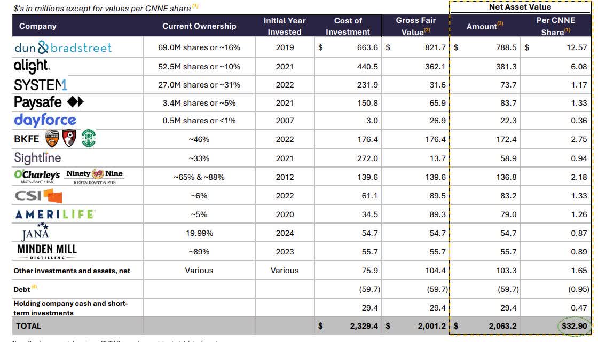Click the 172.4 net asset amount for BKFE
Viewport: 598px width, 342px height.
coord(506,139)
